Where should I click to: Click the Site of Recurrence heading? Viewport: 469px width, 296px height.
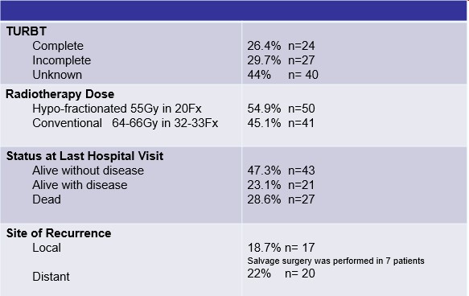pos(59,233)
